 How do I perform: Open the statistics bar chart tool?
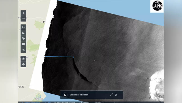point(24,58)
